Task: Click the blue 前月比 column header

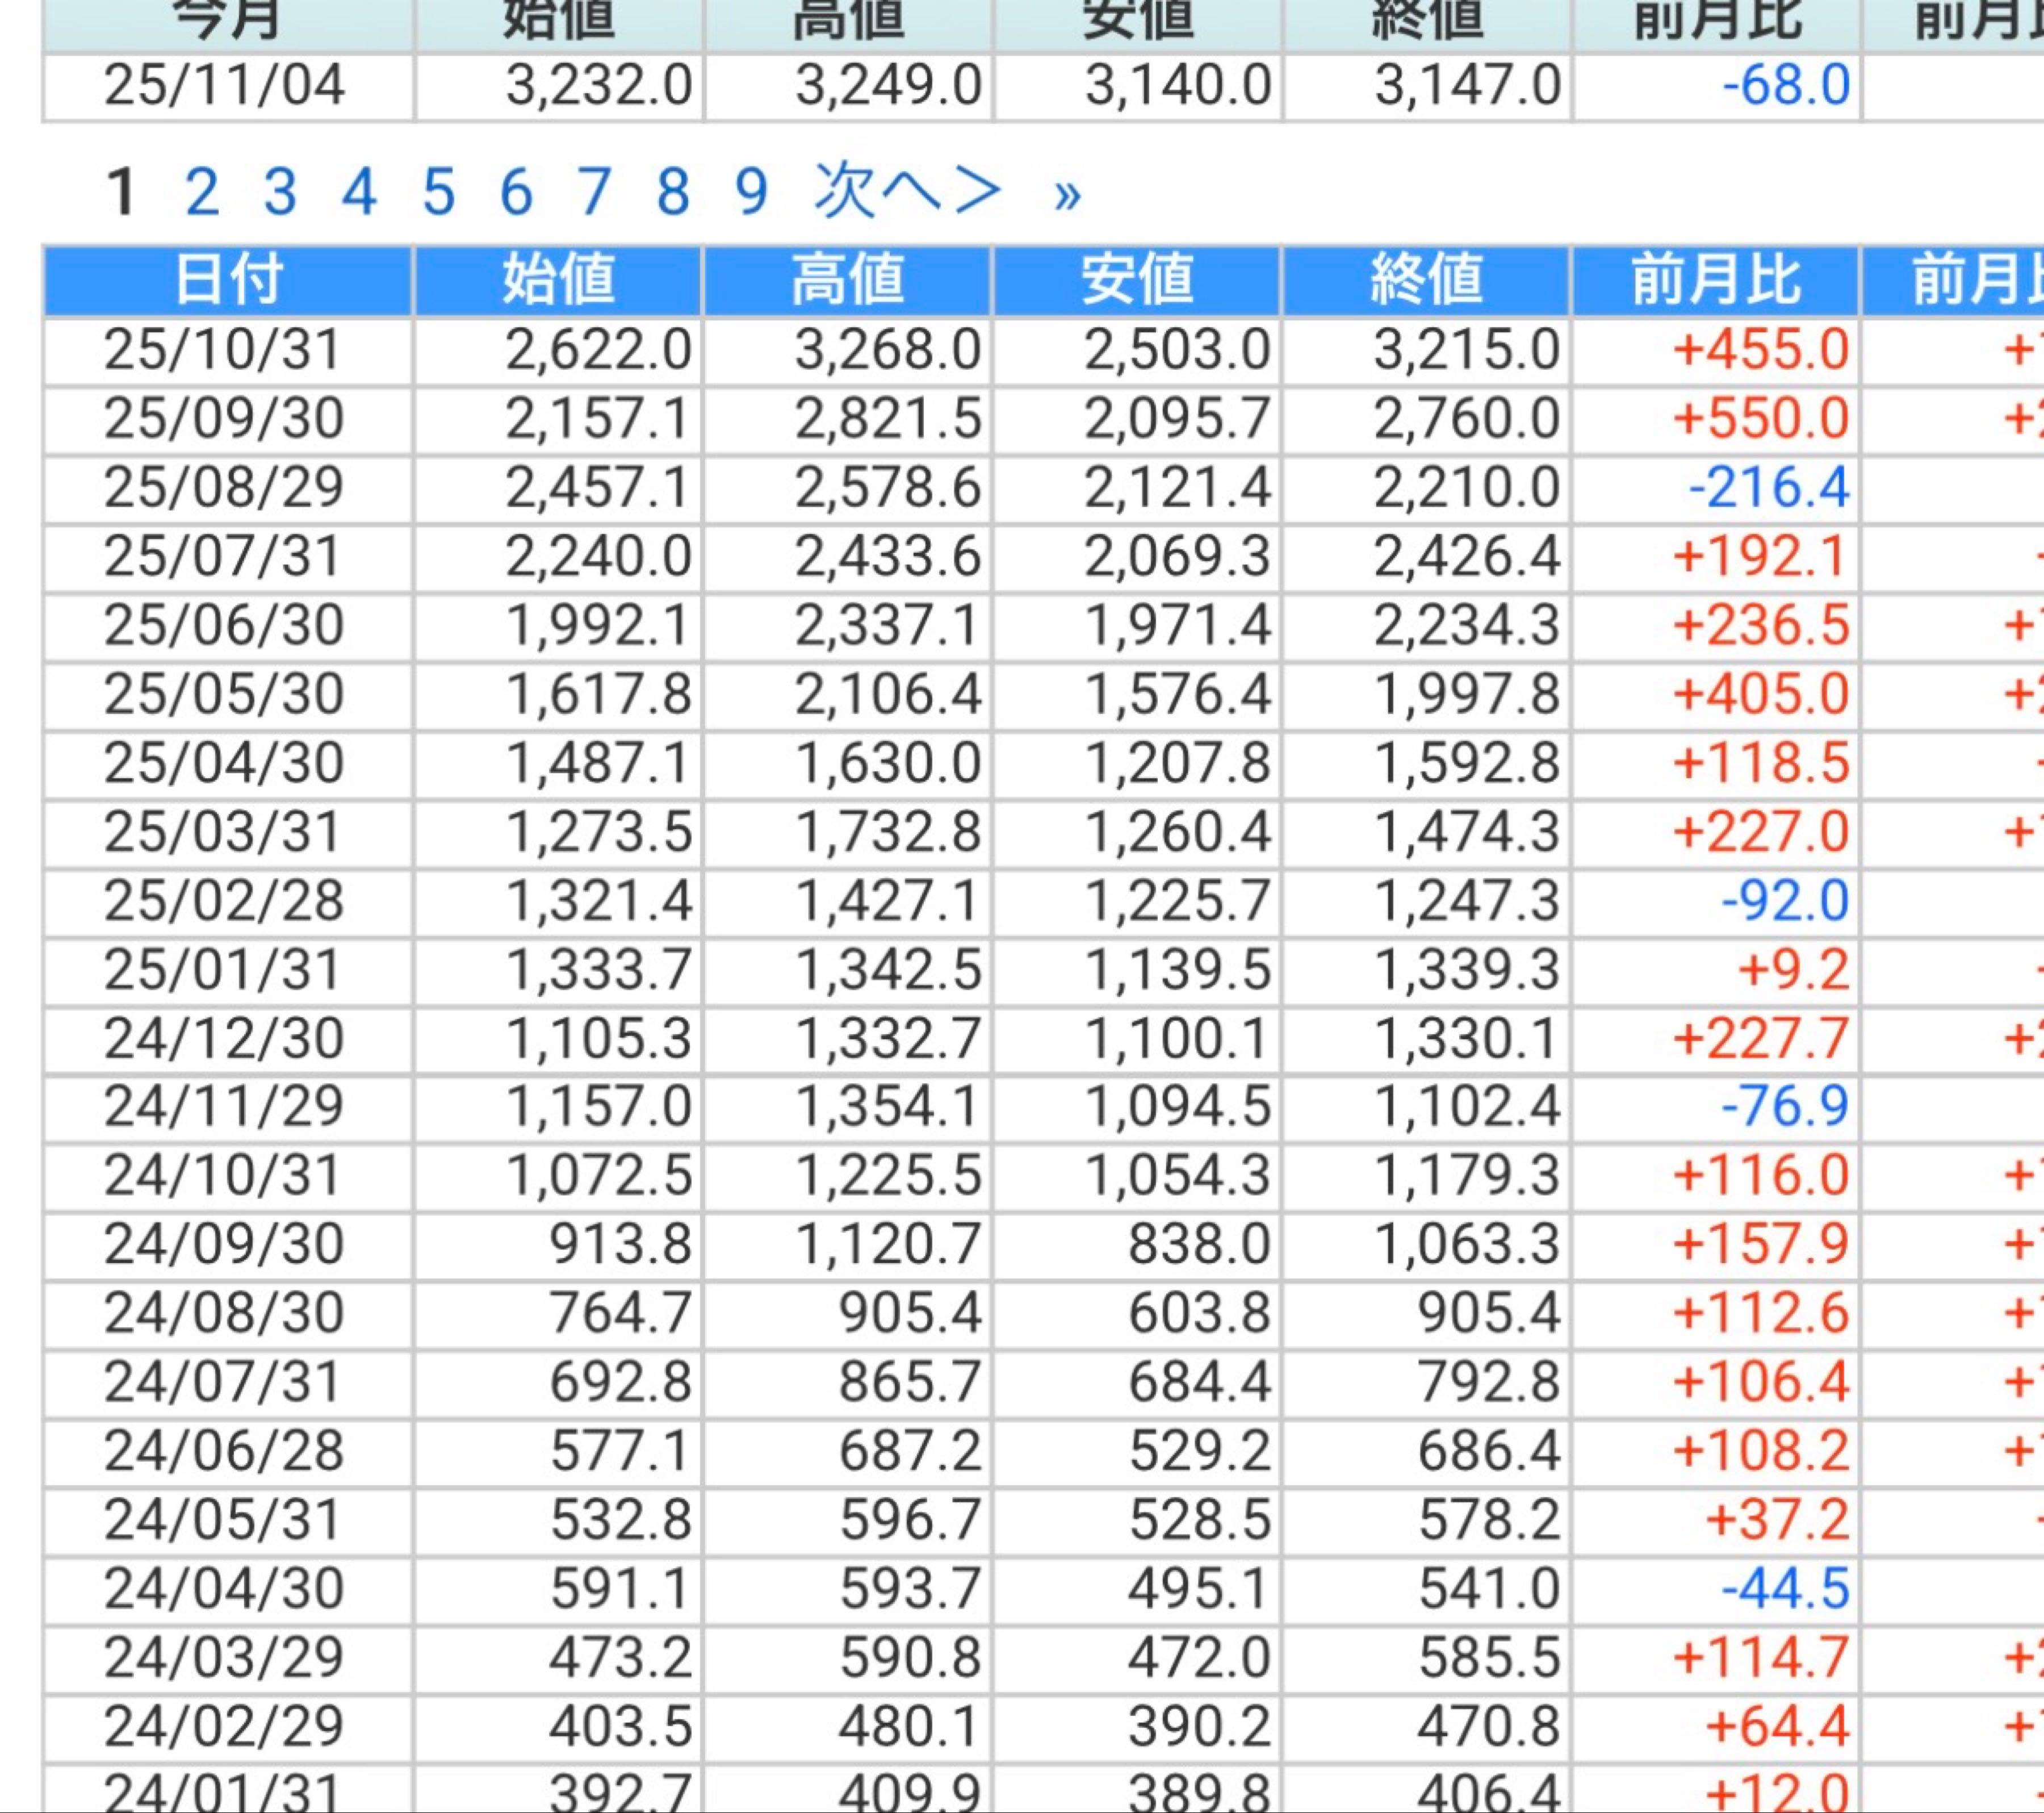Action: pyautogui.click(x=1716, y=280)
